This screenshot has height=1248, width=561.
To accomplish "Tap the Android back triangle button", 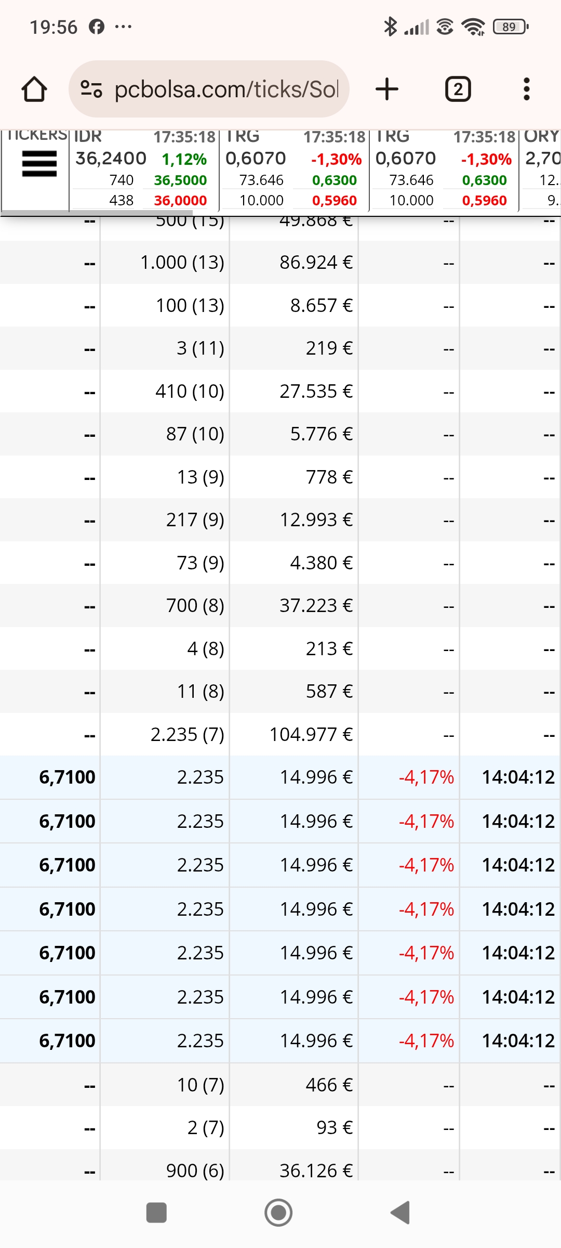I will [400, 1213].
